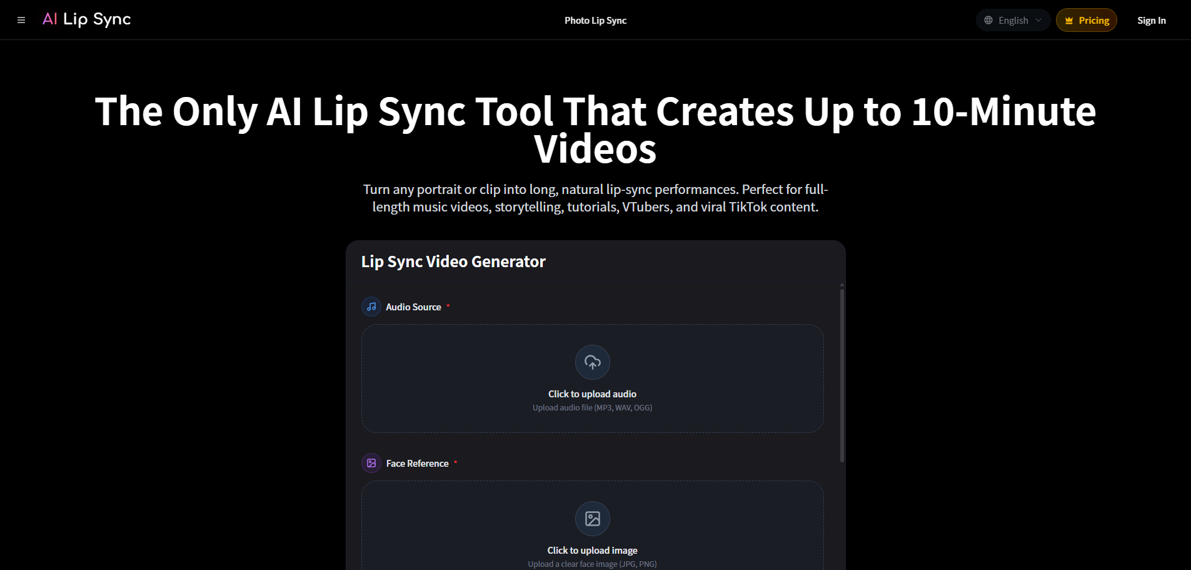Viewport: 1191px width, 570px height.
Task: Click the 'Click to upload image' text
Action: 592,551
